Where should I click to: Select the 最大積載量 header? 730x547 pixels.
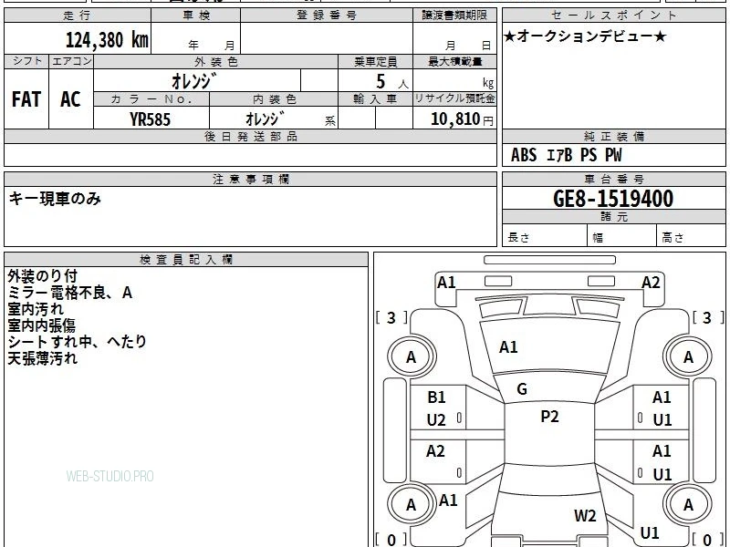[454, 62]
